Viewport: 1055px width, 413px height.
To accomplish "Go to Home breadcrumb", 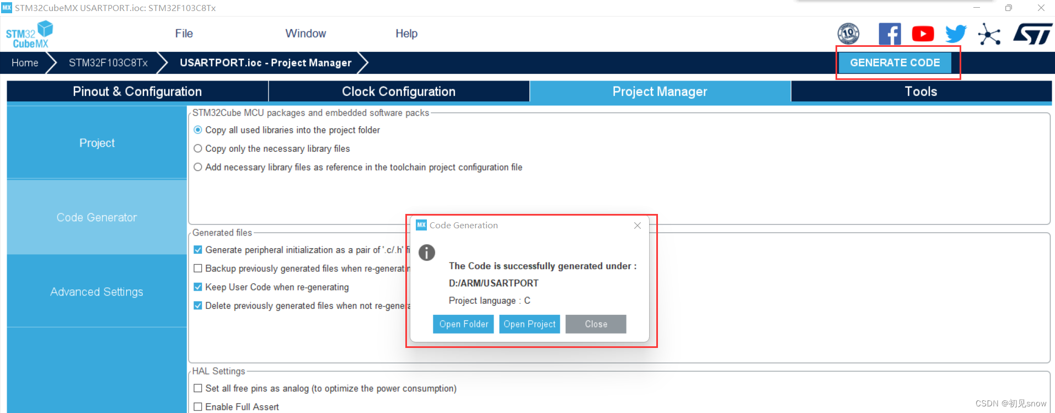I will click(x=25, y=63).
